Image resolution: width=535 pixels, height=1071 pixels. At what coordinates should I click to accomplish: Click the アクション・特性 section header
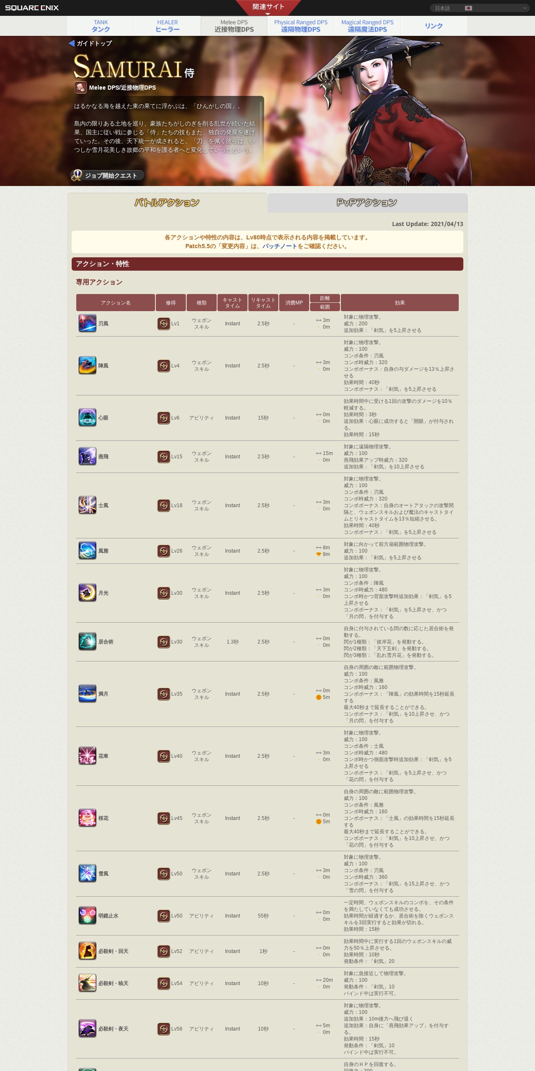(267, 264)
